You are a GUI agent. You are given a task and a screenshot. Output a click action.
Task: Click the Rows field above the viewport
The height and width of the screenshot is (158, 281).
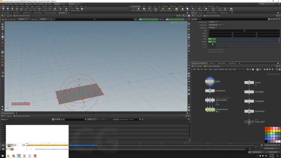(148, 19)
